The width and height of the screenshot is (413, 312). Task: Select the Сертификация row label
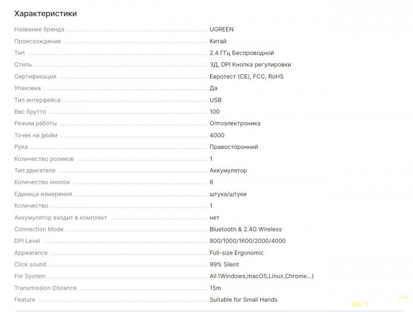pos(35,76)
